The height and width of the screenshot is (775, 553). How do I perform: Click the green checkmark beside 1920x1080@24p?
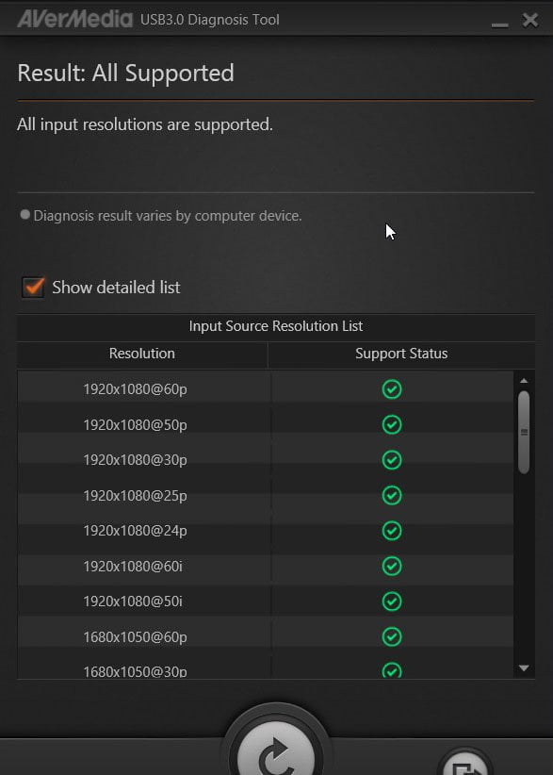click(392, 531)
